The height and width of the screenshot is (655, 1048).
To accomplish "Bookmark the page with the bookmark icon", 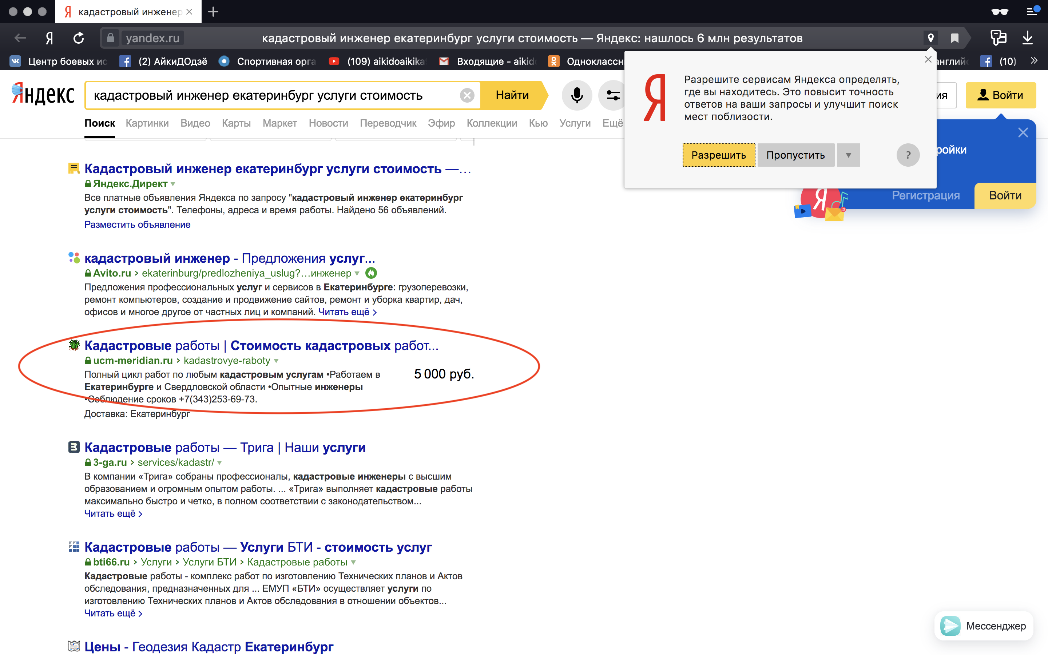I will click(x=954, y=38).
